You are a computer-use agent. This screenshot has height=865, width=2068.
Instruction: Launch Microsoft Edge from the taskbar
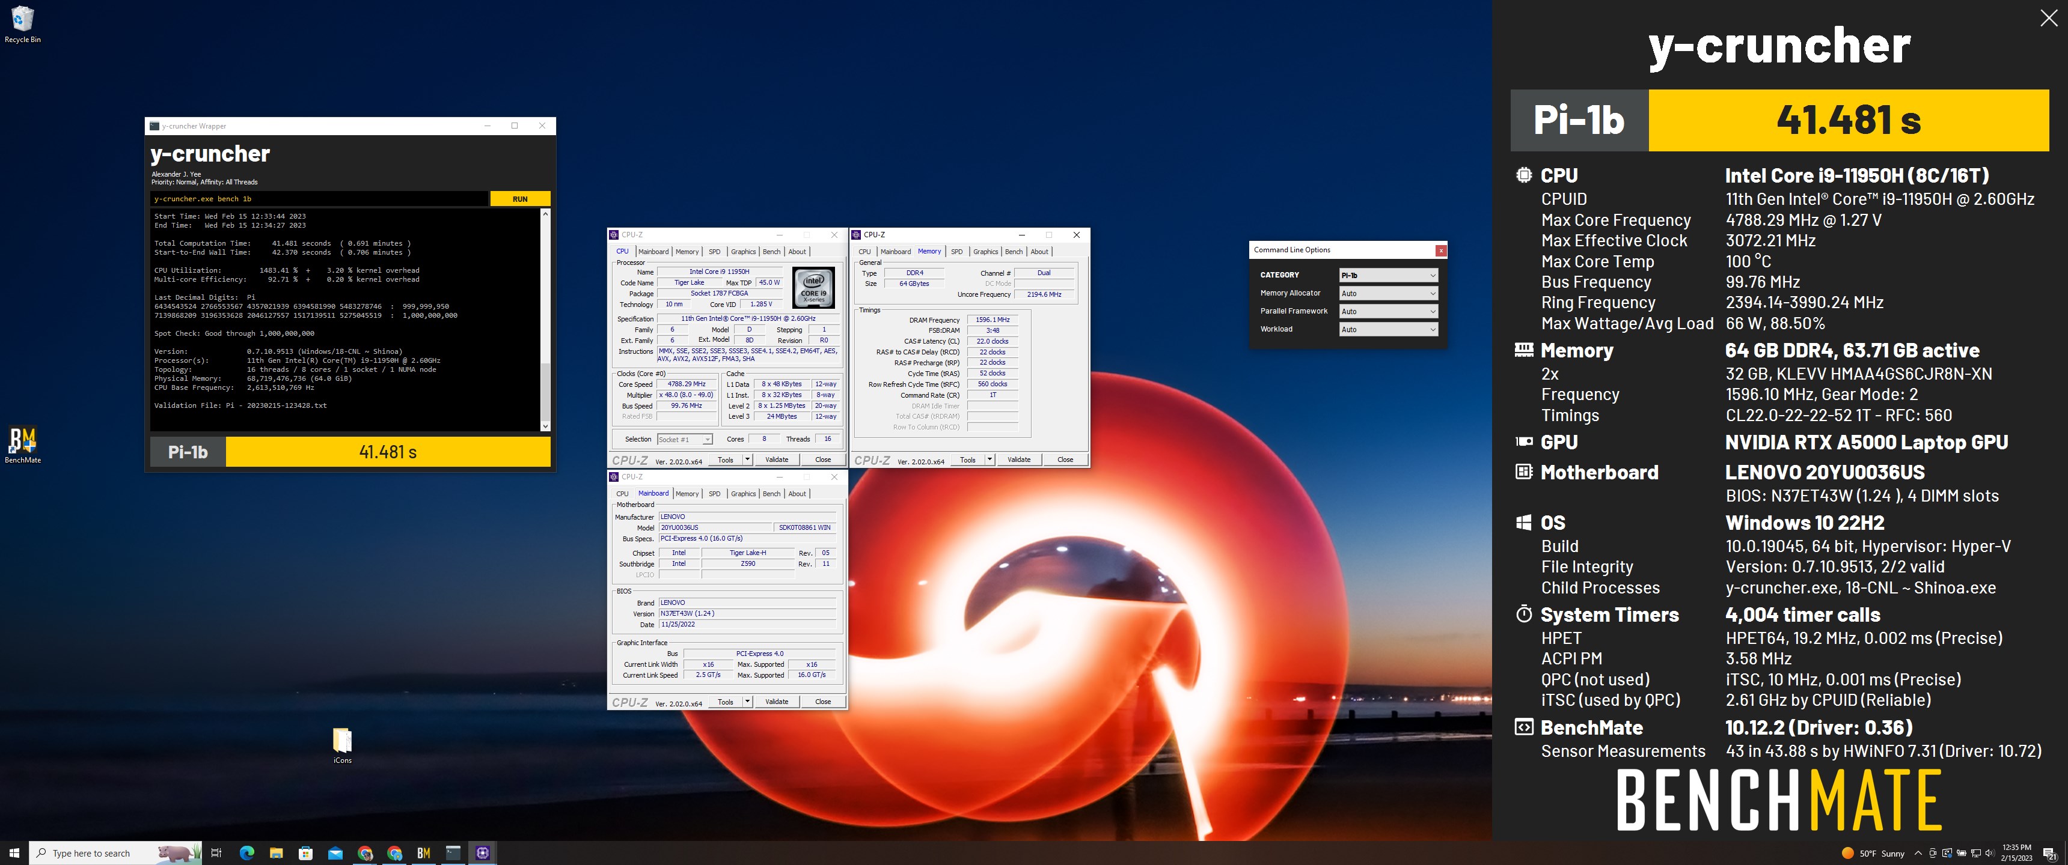click(246, 853)
